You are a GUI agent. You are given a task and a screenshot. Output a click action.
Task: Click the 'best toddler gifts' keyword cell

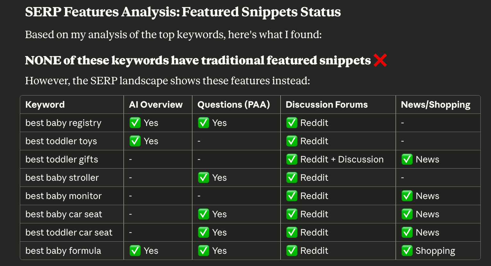click(x=62, y=159)
